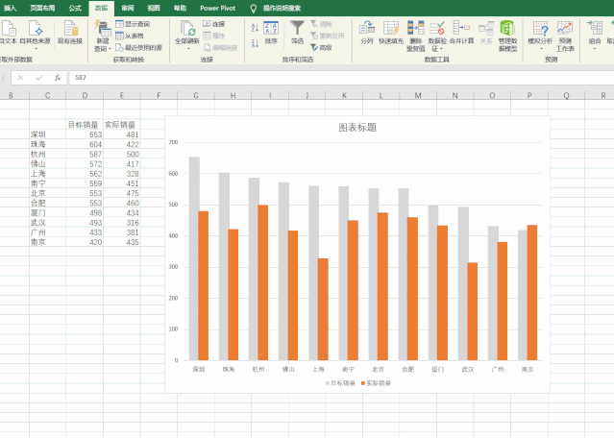Click From Table (从表格) button
The image size is (614, 438).
(130, 35)
